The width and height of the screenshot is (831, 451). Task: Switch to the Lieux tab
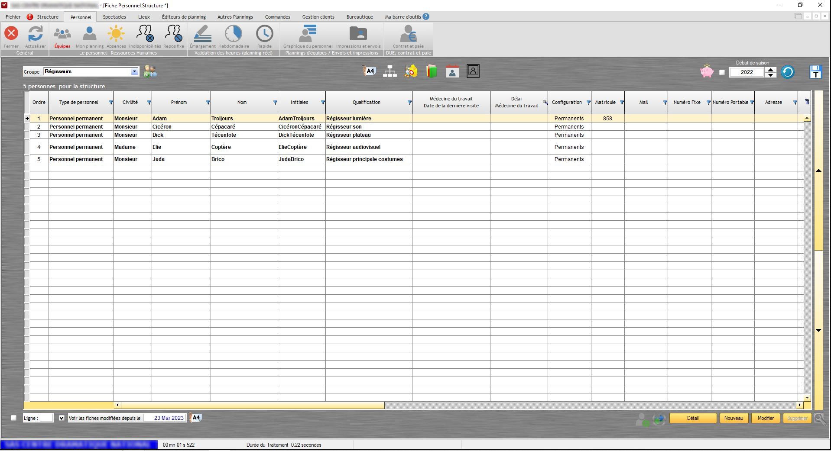[x=144, y=17]
